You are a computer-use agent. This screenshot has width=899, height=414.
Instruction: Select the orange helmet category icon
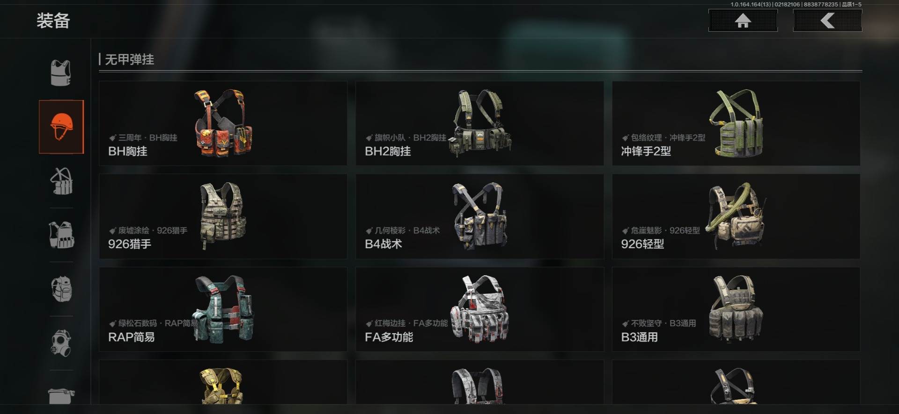(x=61, y=127)
